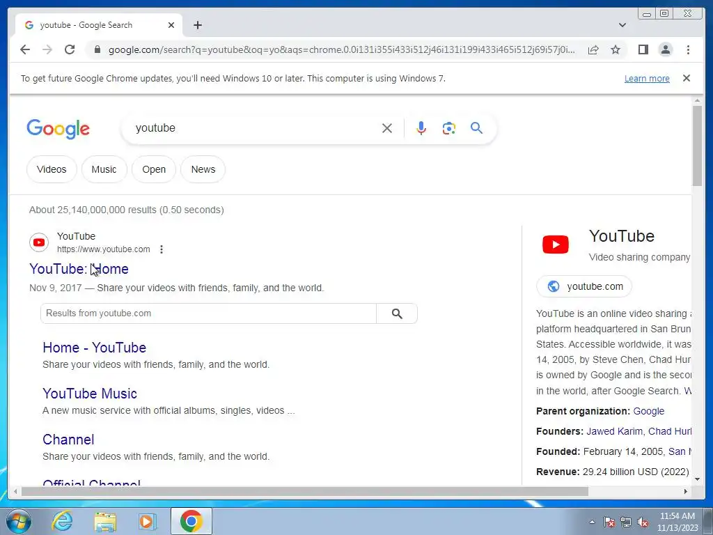The image size is (713, 535).
Task: Dismiss the Chrome update notification bar
Action: point(687,78)
